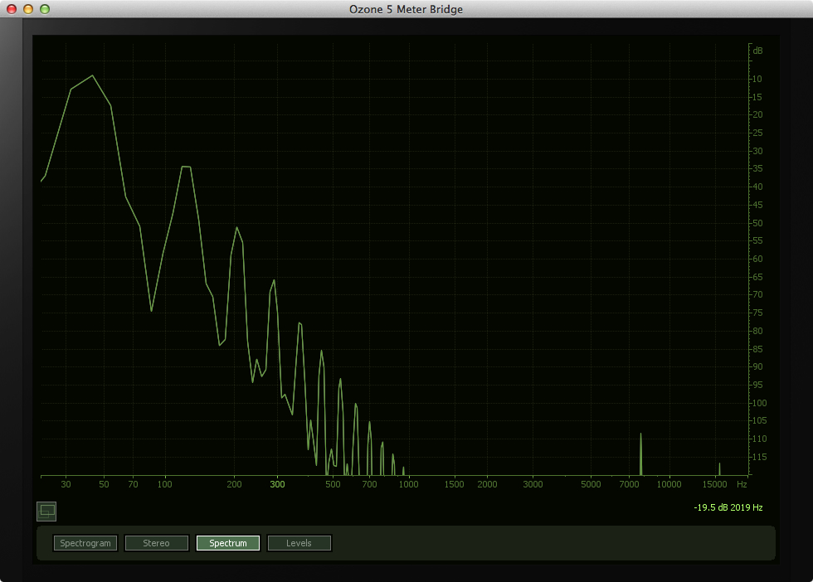Close the Ozone 5 Meter Bridge window
Viewport: 813px width, 582px height.
(12, 9)
